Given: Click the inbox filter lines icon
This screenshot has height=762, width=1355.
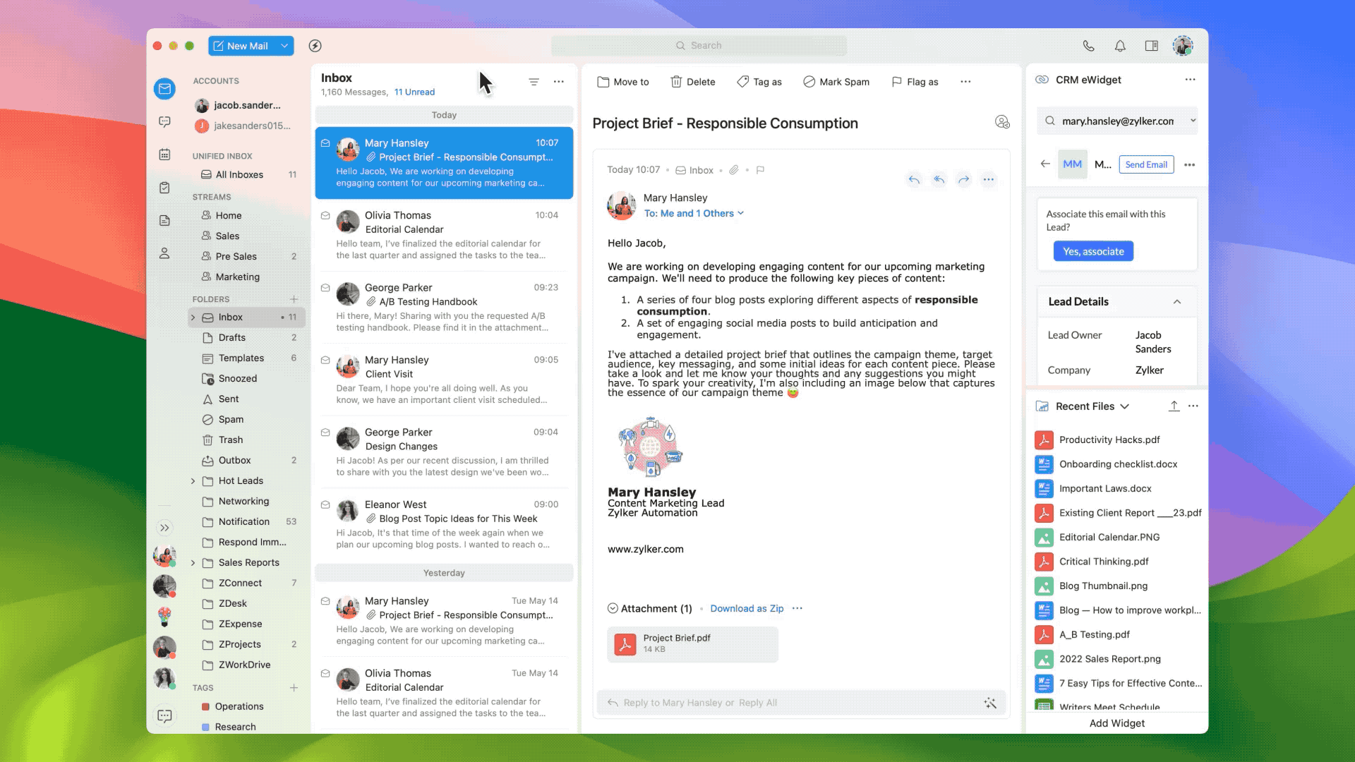Looking at the screenshot, I should (x=534, y=82).
